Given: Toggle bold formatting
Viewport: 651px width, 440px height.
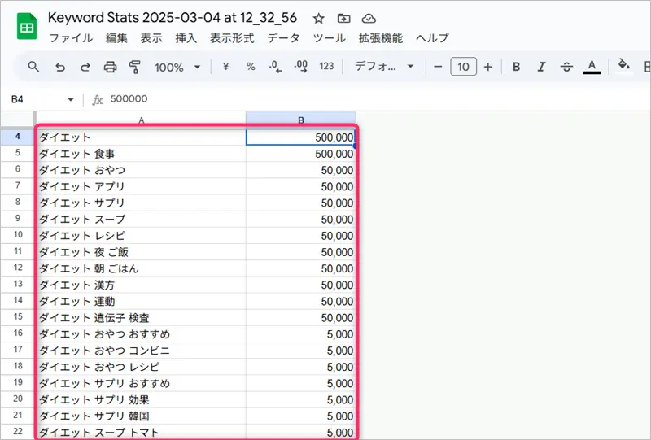Looking at the screenshot, I should (x=516, y=67).
